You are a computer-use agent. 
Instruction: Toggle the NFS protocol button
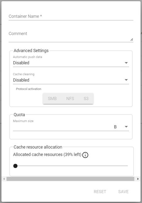click(70, 99)
